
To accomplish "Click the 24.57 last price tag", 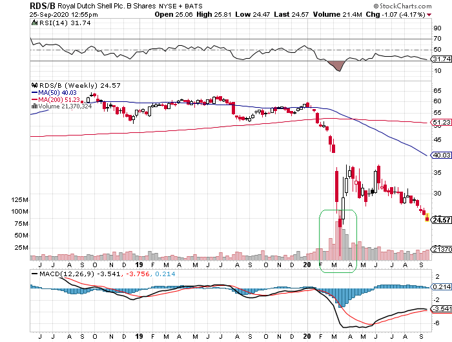I will point(441,220).
